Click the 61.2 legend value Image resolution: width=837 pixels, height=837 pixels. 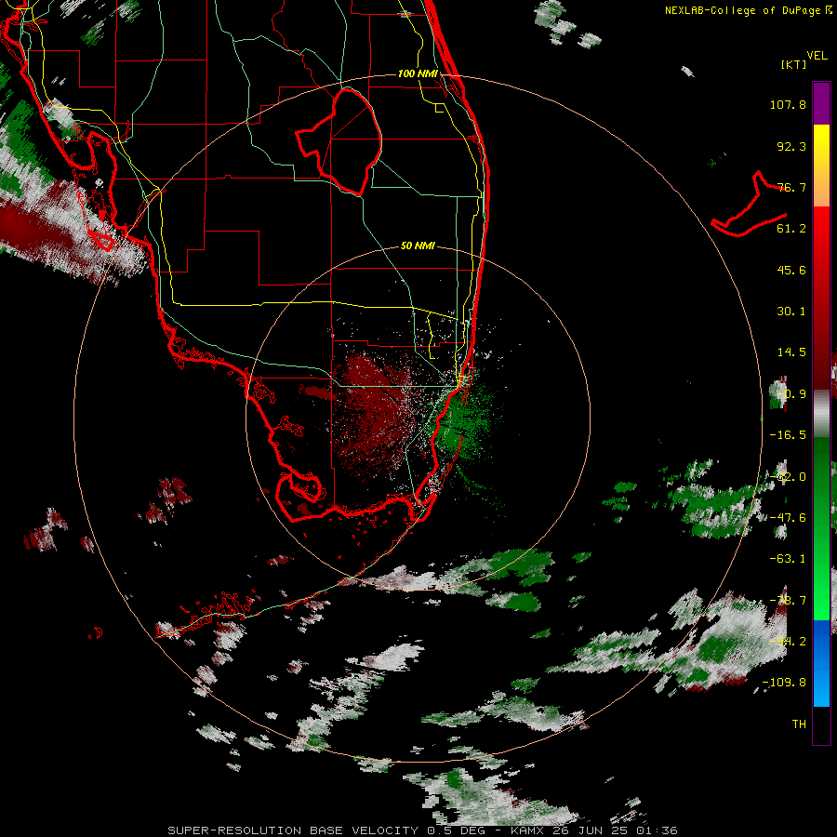tap(791, 229)
